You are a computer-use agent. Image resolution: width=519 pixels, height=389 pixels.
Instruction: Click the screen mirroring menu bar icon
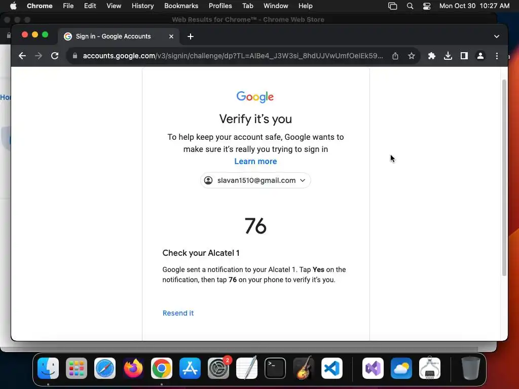(393, 6)
